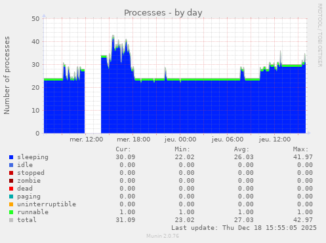Click the y-axis tick label 50

pos(35,19)
